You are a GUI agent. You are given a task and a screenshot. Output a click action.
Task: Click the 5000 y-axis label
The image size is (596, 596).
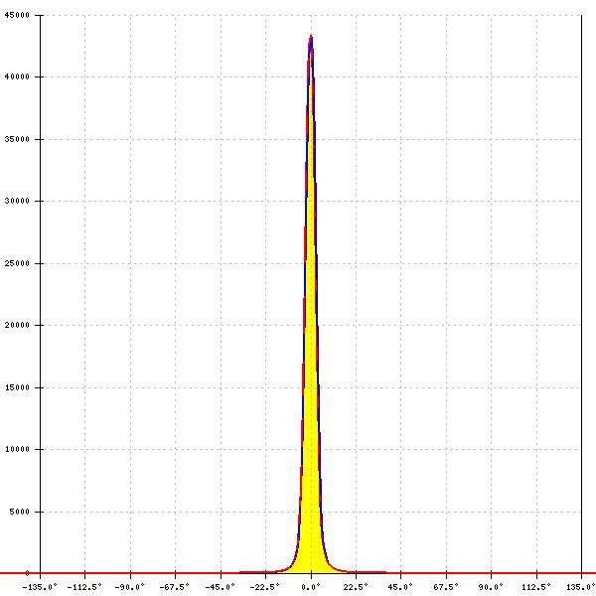coord(20,512)
